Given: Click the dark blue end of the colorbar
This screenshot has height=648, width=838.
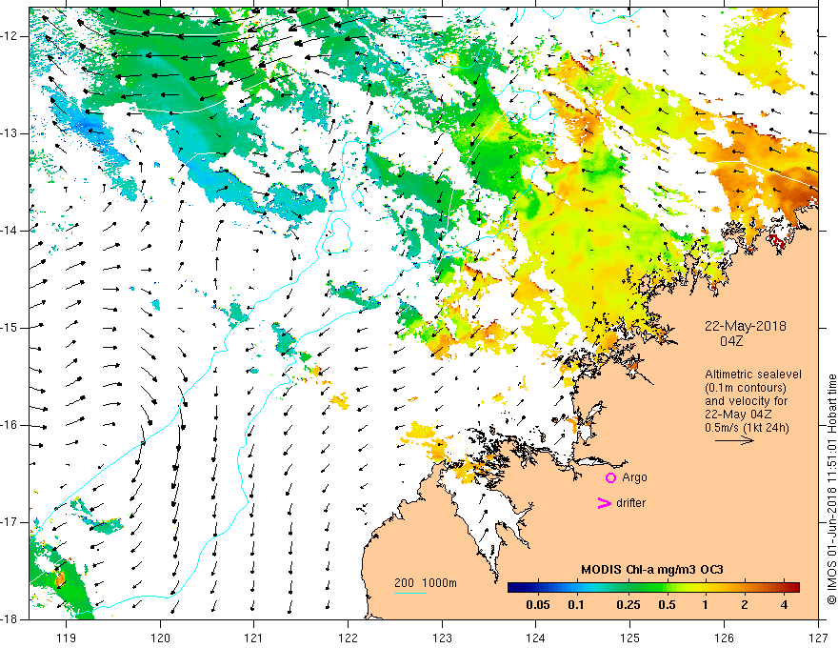Looking at the screenshot, I should point(514,588).
